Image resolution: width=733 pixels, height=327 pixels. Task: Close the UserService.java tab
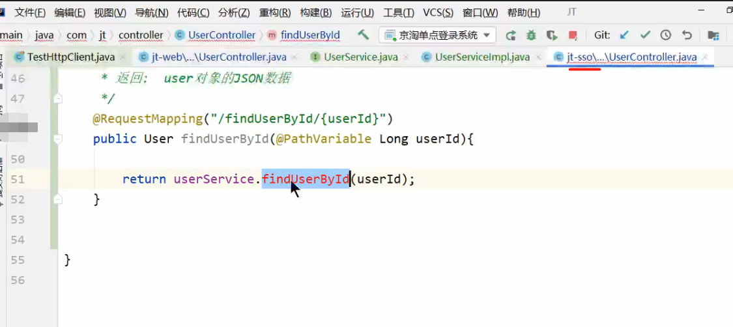406,57
